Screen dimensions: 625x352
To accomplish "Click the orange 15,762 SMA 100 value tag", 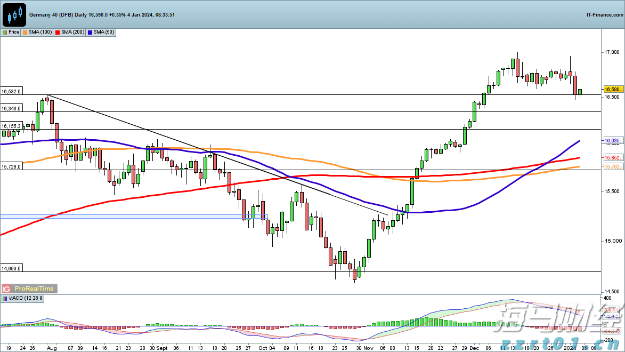I will pyautogui.click(x=613, y=167).
